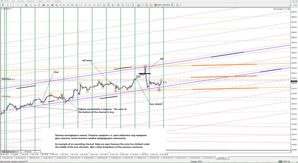Toggle the Авто-торговля auto-trading button
The image size is (298, 163).
pos(161,5)
